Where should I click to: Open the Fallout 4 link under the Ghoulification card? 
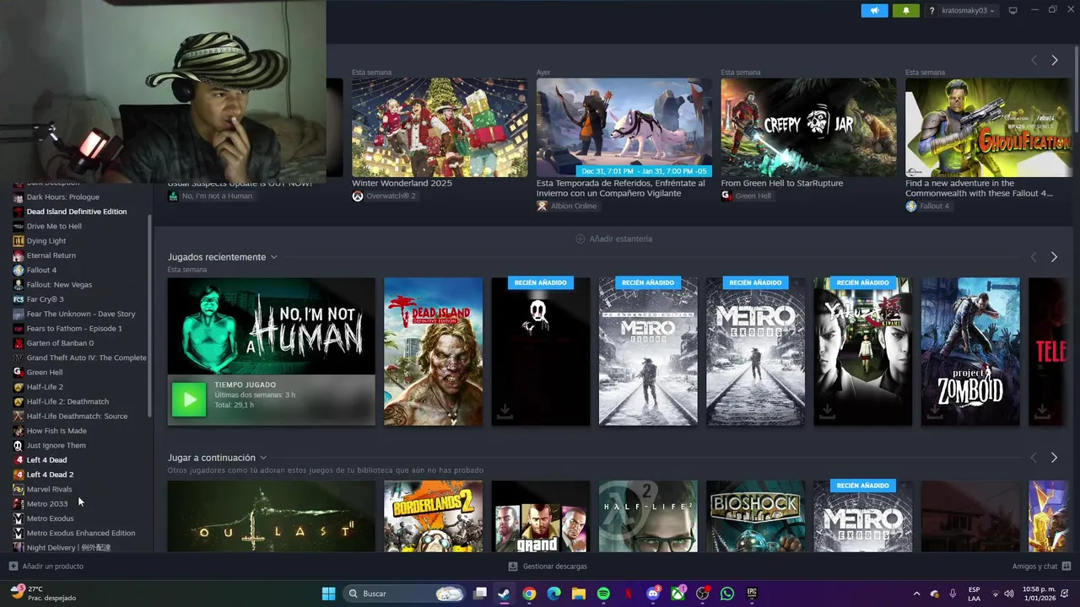[x=927, y=206]
